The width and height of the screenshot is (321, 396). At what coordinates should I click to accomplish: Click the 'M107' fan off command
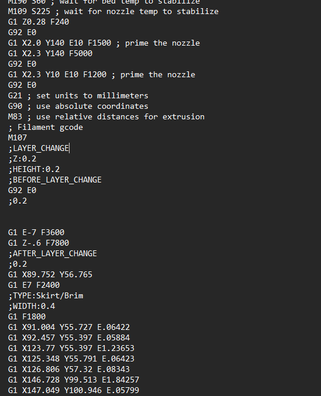[18, 138]
